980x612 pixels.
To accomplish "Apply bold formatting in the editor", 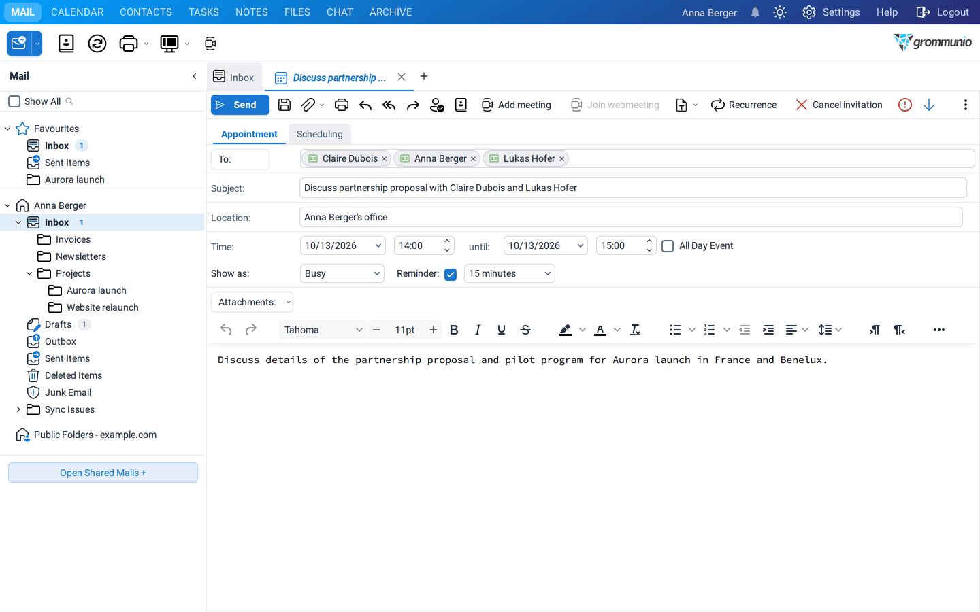I will 454,330.
